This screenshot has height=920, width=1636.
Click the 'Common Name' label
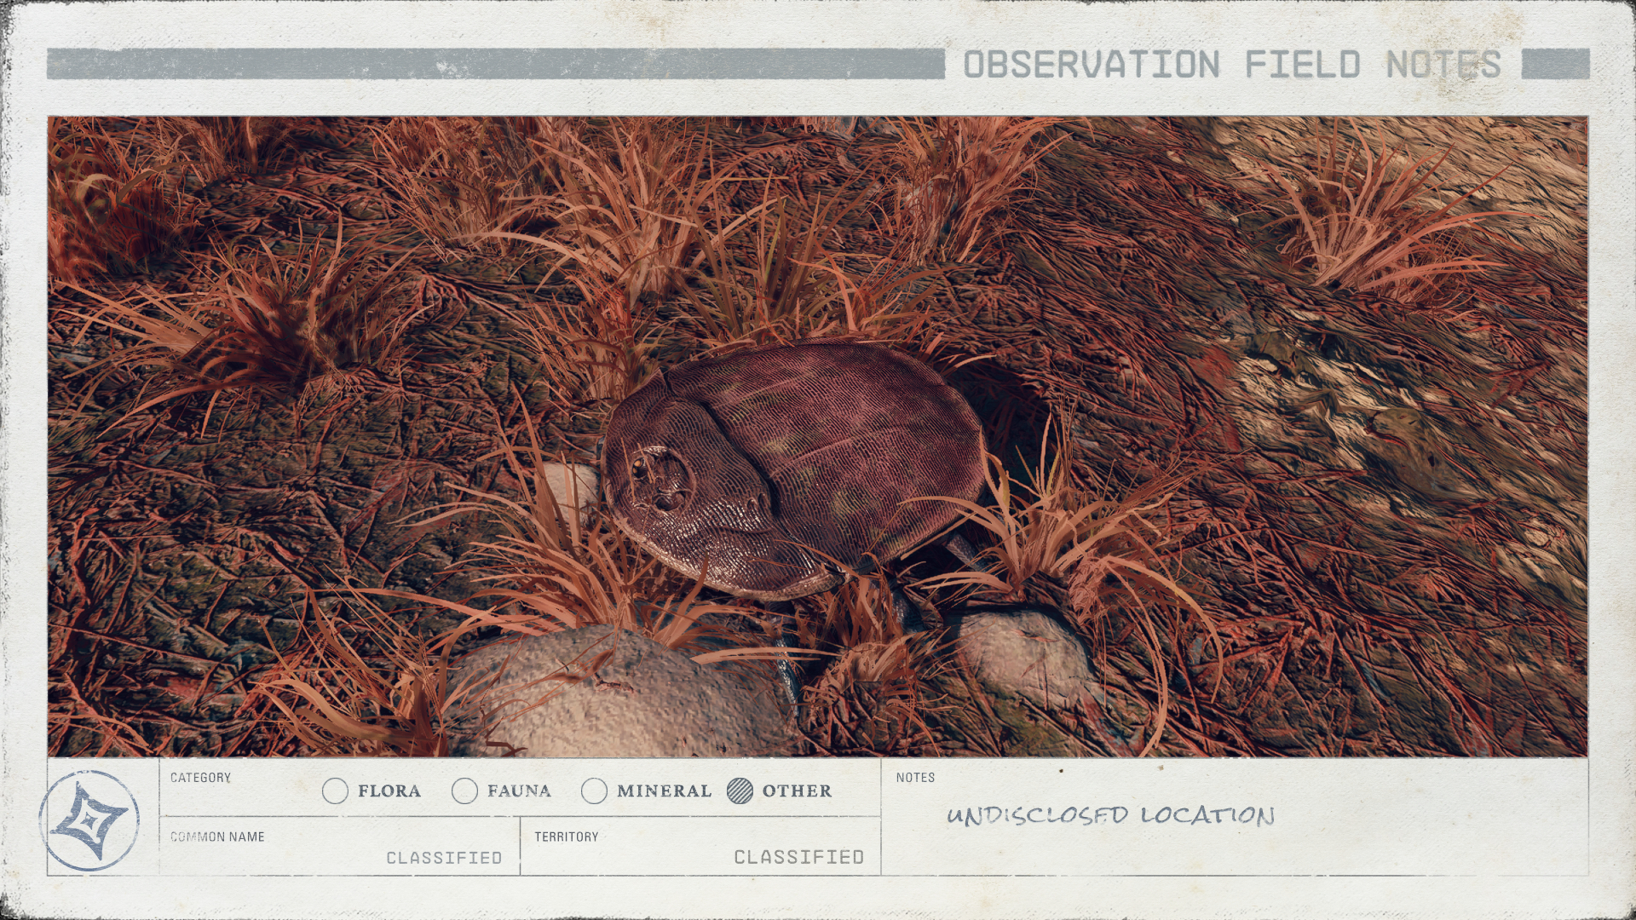tap(217, 837)
